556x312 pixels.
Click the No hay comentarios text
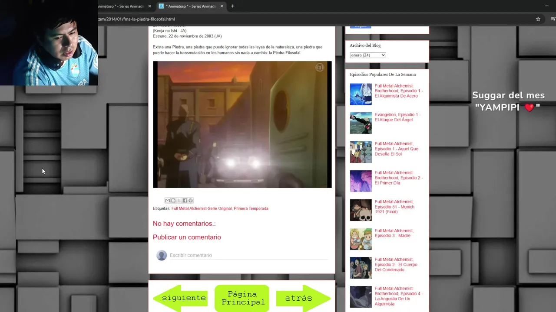[x=184, y=224]
